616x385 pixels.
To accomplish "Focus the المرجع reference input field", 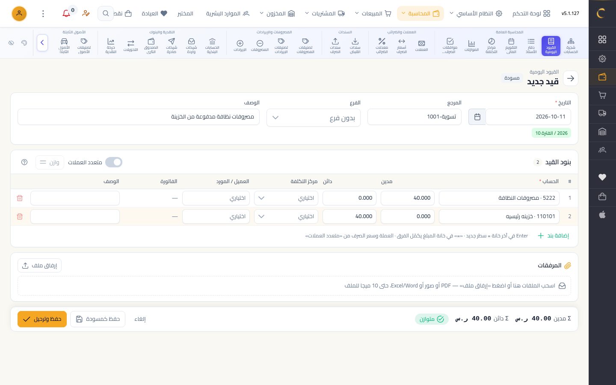I will 415,117.
